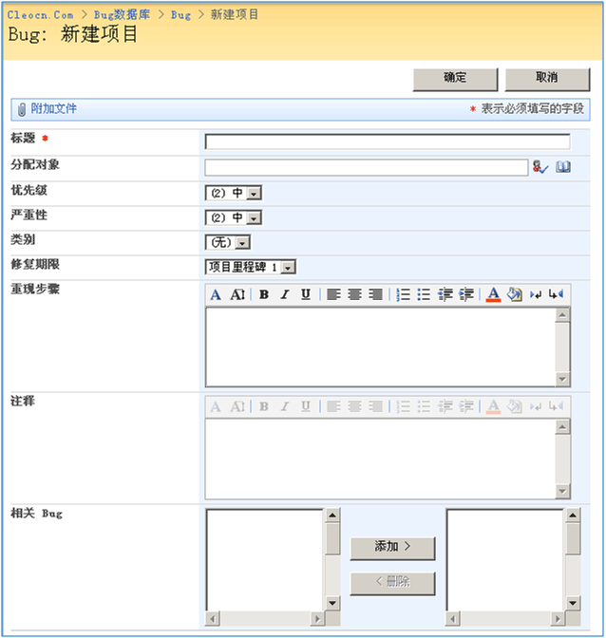Italic icon in 注释 toolbar
Screen dimensions: 606x638
[x=285, y=406]
